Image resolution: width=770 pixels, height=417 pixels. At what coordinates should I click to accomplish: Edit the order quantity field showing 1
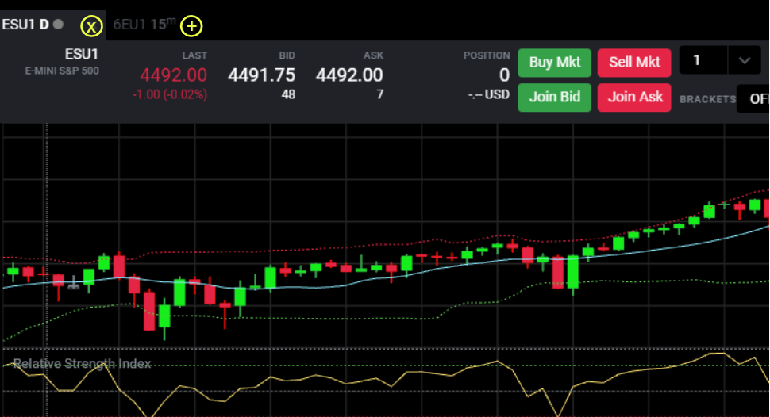click(x=703, y=60)
